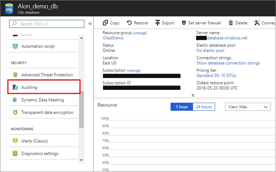Click the 100% axis label on chart
This screenshot has width=276, height=172.
tap(105, 119)
